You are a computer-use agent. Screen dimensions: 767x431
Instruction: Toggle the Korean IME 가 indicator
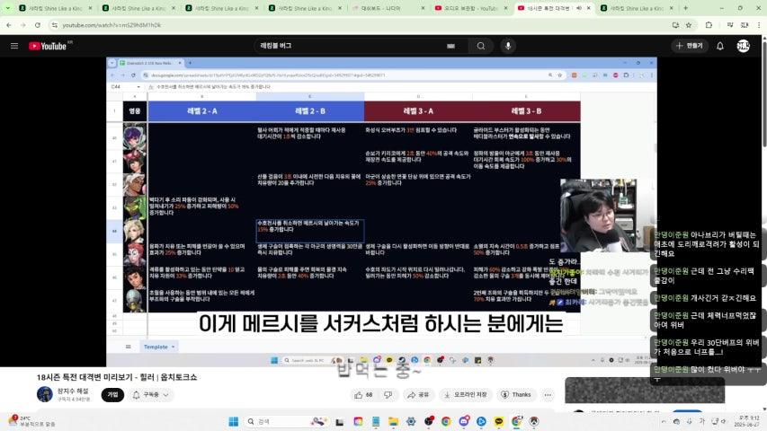701,421
